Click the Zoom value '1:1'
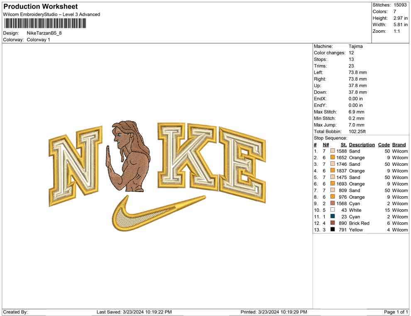The width and height of the screenshot is (411, 316). [397, 31]
